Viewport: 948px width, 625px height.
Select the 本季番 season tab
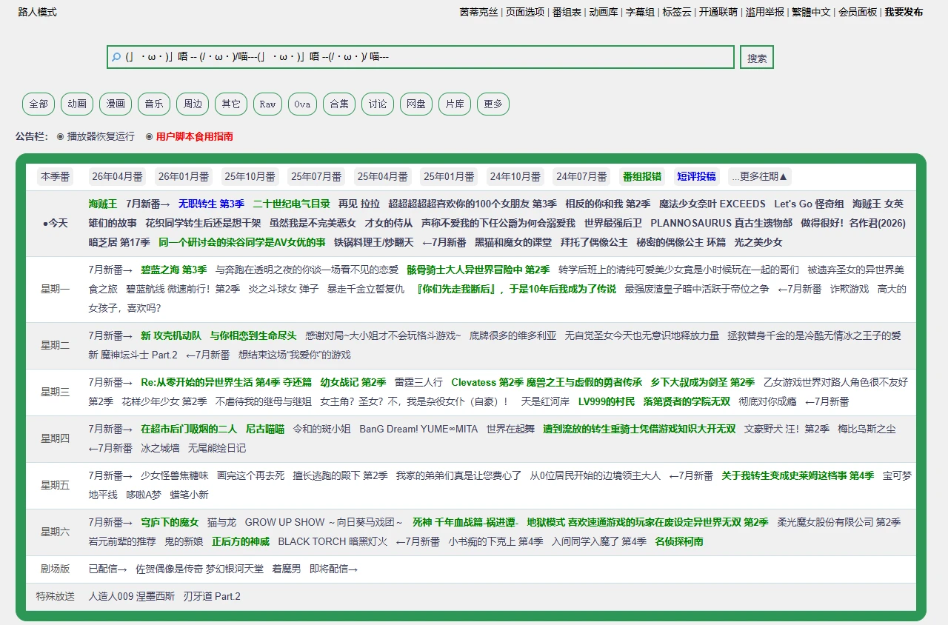(x=56, y=176)
